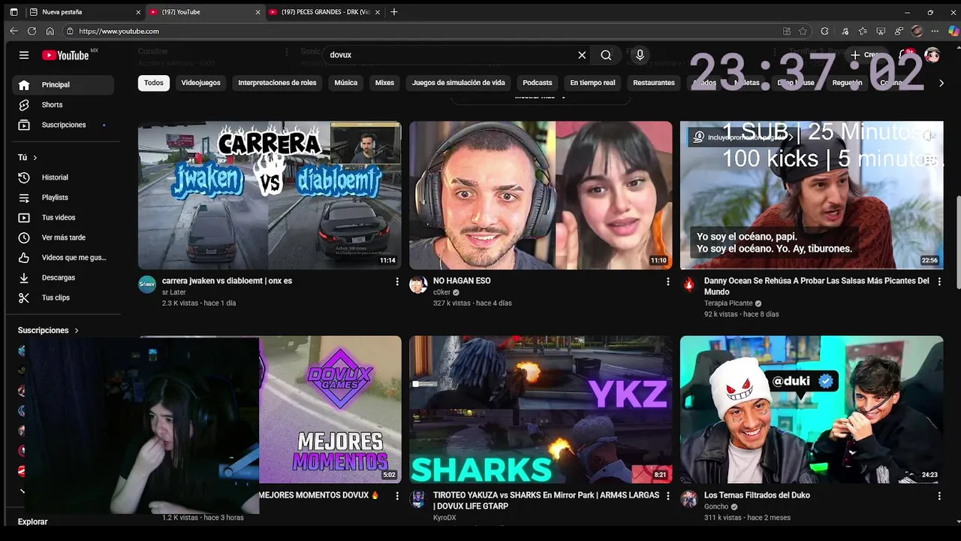Open the YouTube account avatar menu

[932, 55]
